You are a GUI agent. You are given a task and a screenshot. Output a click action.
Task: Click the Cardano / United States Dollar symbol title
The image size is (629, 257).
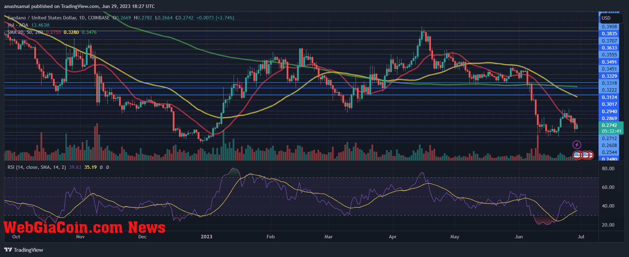[59, 18]
